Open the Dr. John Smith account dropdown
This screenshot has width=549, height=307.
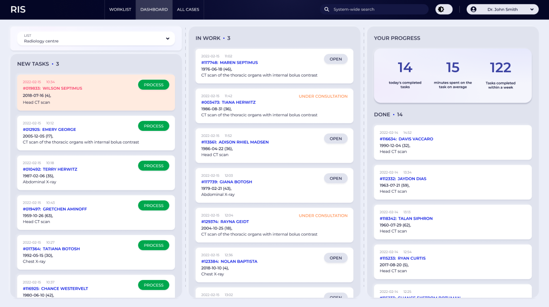(x=503, y=9)
